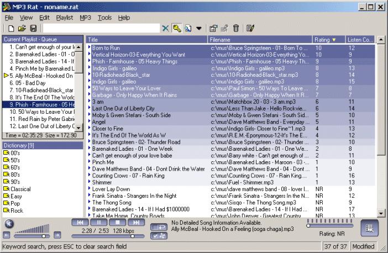Image resolution: width=388 pixels, height=253 pixels.
Task: Select 'Shimmer' in the song list
Action: (x=232, y=182)
